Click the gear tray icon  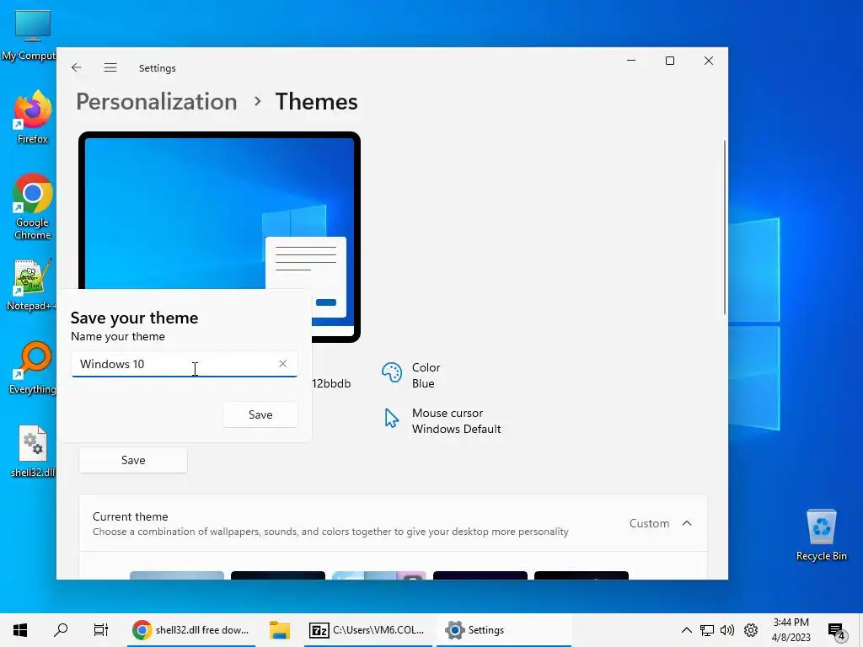tap(751, 630)
